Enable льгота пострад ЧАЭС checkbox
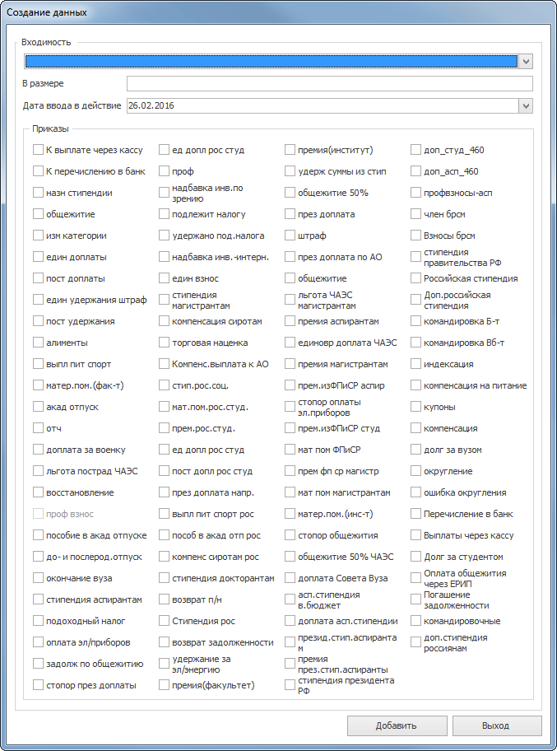 click(x=39, y=471)
